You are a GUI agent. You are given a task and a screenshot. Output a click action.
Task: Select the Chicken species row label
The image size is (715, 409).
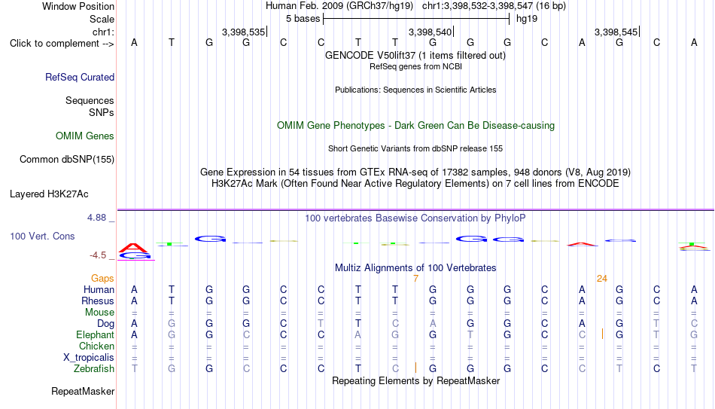96,346
